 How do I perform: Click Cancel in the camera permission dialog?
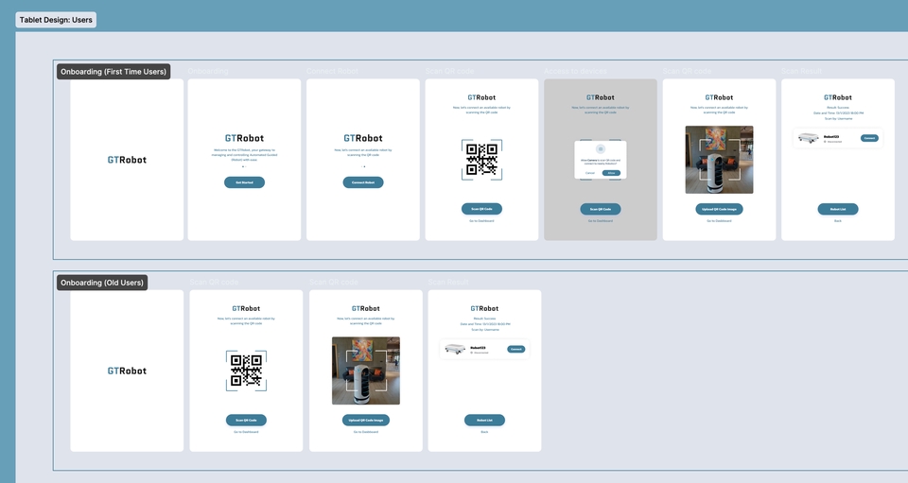[x=590, y=173]
